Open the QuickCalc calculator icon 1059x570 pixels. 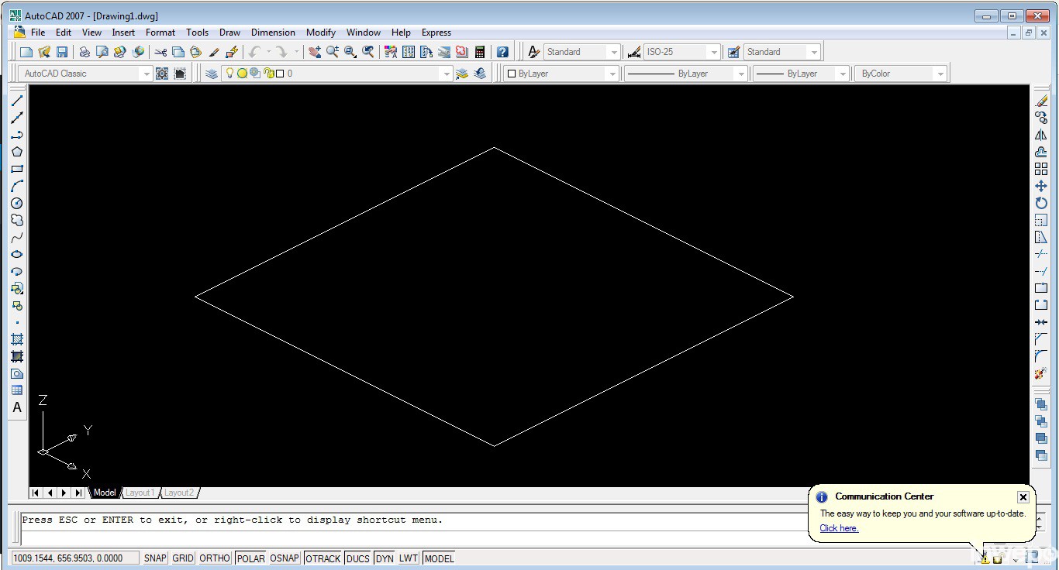click(480, 52)
